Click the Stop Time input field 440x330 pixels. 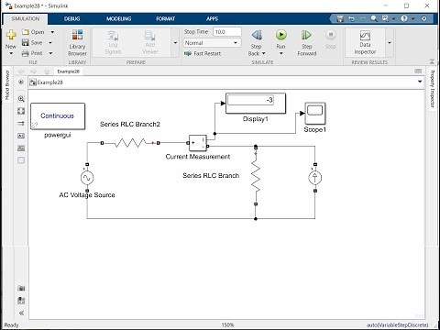227,32
